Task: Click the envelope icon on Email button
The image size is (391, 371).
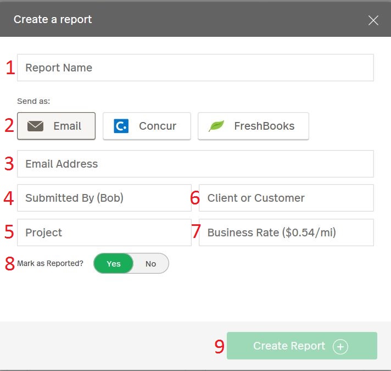Action: pyautogui.click(x=35, y=126)
